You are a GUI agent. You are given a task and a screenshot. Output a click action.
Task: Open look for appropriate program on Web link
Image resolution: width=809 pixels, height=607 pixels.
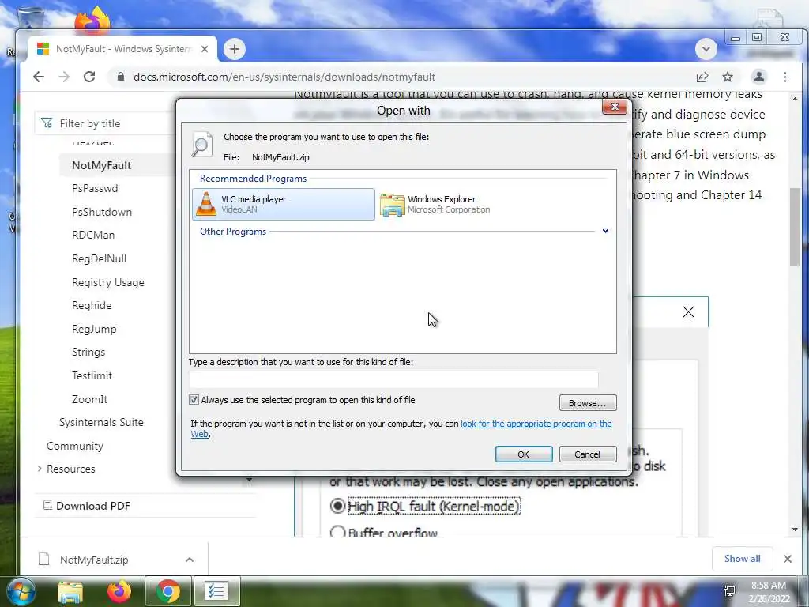(x=536, y=424)
